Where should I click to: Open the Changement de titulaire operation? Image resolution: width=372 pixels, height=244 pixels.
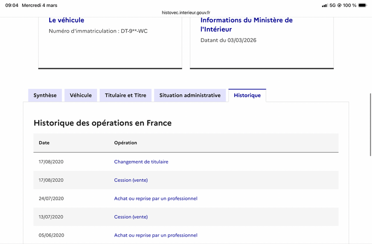coord(141,162)
